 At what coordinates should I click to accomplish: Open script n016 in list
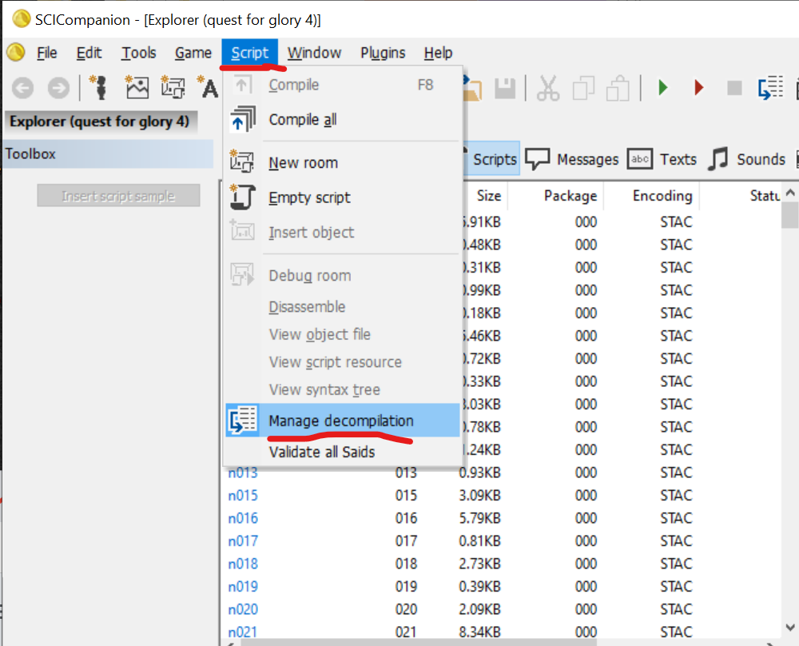coord(243,518)
